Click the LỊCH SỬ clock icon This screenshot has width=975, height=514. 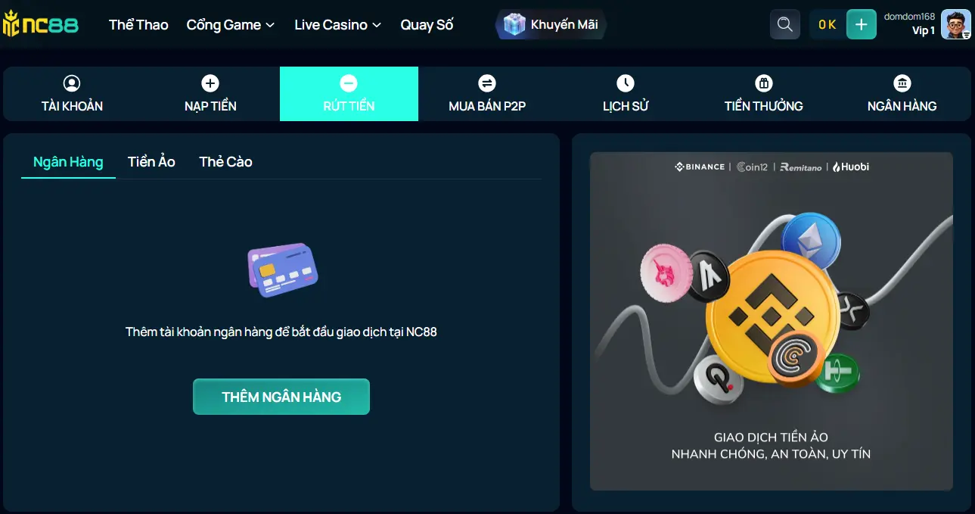(626, 83)
